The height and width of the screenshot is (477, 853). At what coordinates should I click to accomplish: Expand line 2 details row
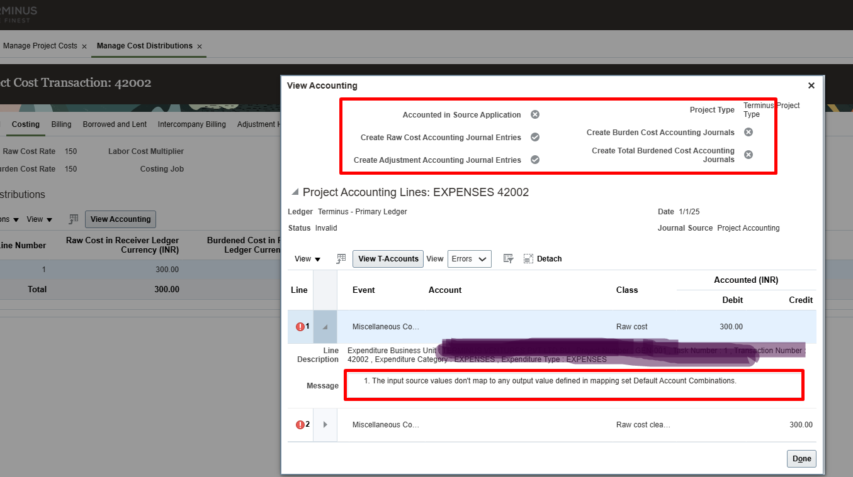(325, 425)
